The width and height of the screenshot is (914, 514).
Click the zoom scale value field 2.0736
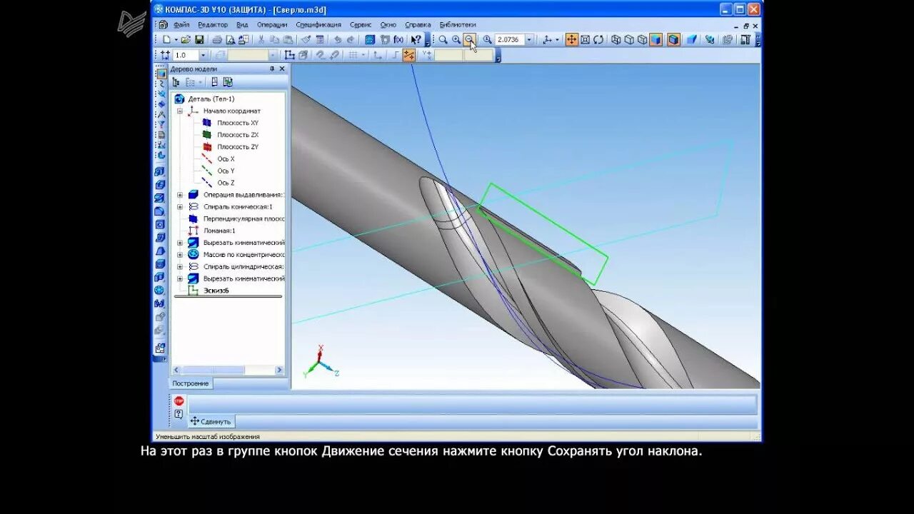(510, 40)
